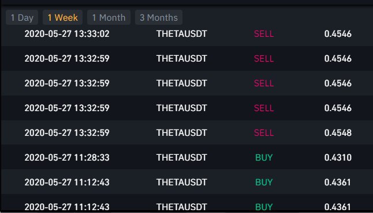Select the 0.4548 sell price cell
Viewport: 373px width, 213px height.
coord(338,133)
